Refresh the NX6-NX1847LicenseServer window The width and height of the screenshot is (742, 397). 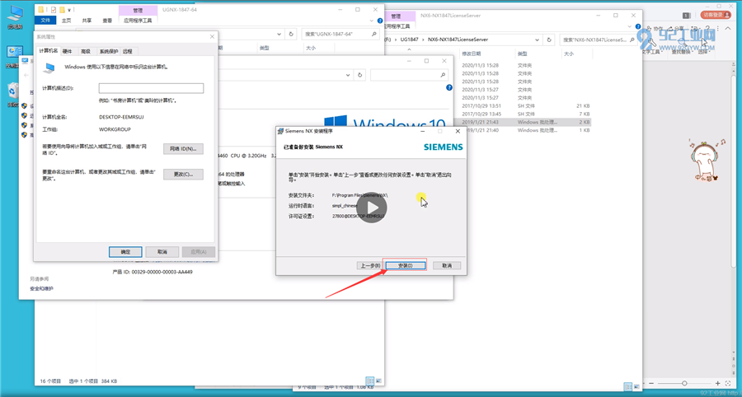[549, 40]
